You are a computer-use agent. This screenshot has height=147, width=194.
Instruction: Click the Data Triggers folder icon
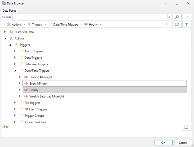pyautogui.click(x=21, y=58)
